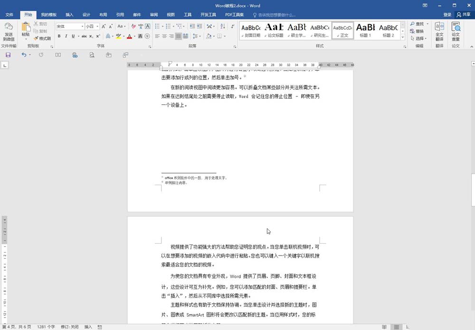Toggle italic formatting
475x330 pixels.
pyautogui.click(x=66, y=36)
